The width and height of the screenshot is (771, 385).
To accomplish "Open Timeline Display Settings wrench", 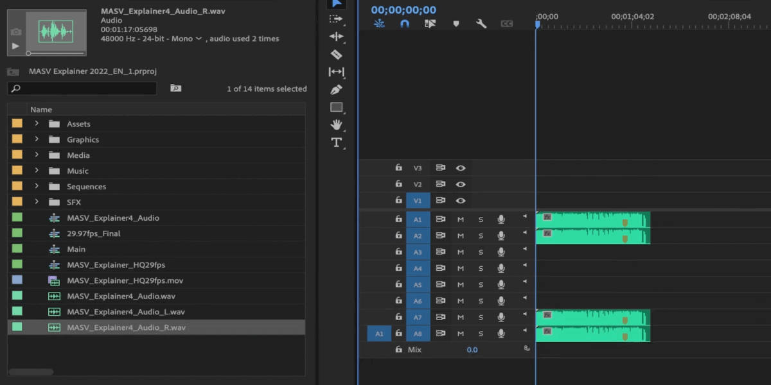I will click(481, 24).
